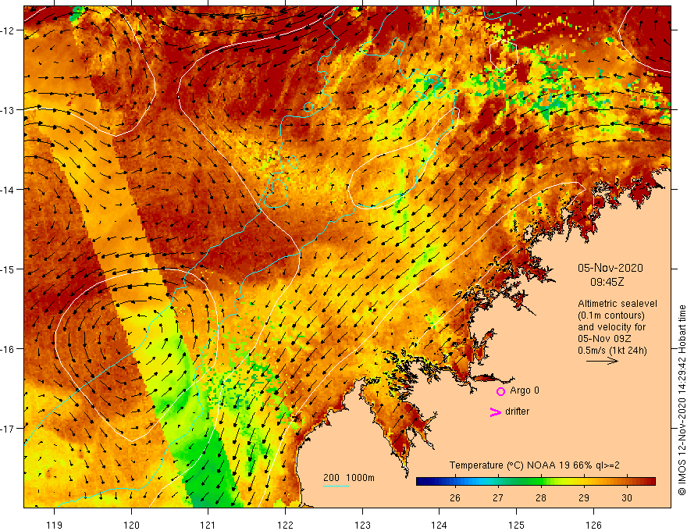Click the "0.5m/s (1kt 24h)" text
The width and height of the screenshot is (687, 531).
coord(612,351)
